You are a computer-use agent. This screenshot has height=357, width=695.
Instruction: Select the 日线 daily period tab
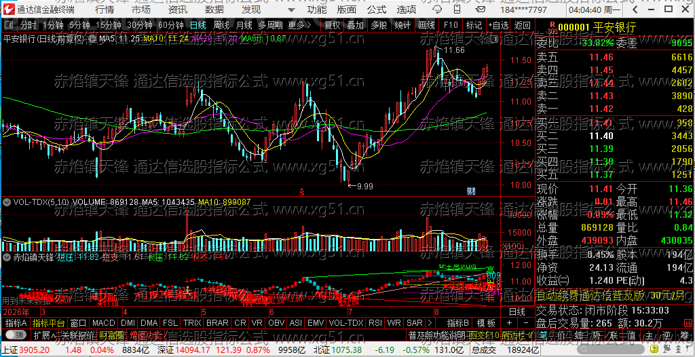coord(198,26)
